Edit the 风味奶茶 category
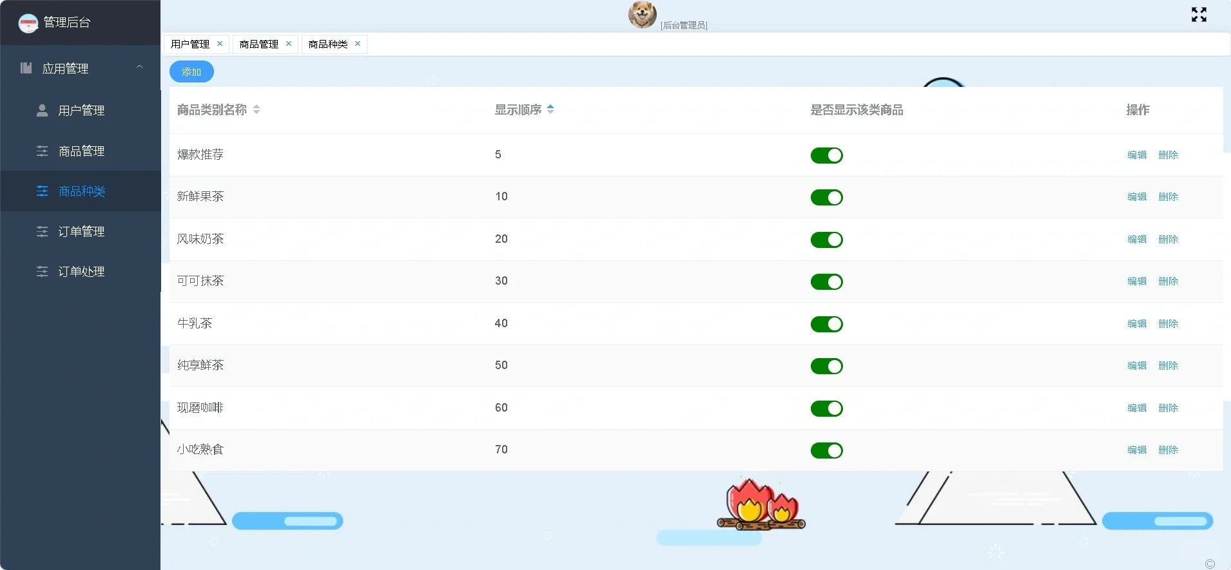Viewport: 1231px width, 570px height. tap(1137, 239)
